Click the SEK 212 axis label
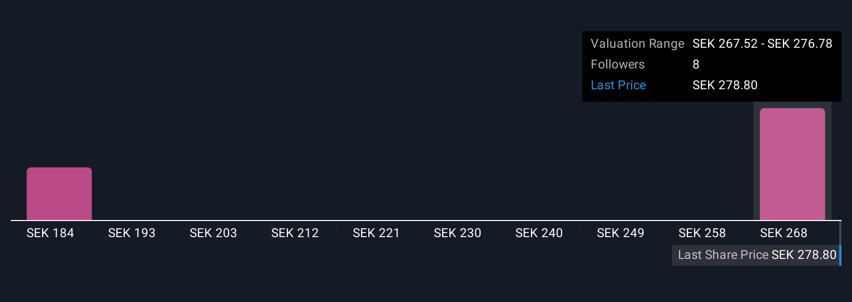This screenshot has width=852, height=302. coord(295,233)
